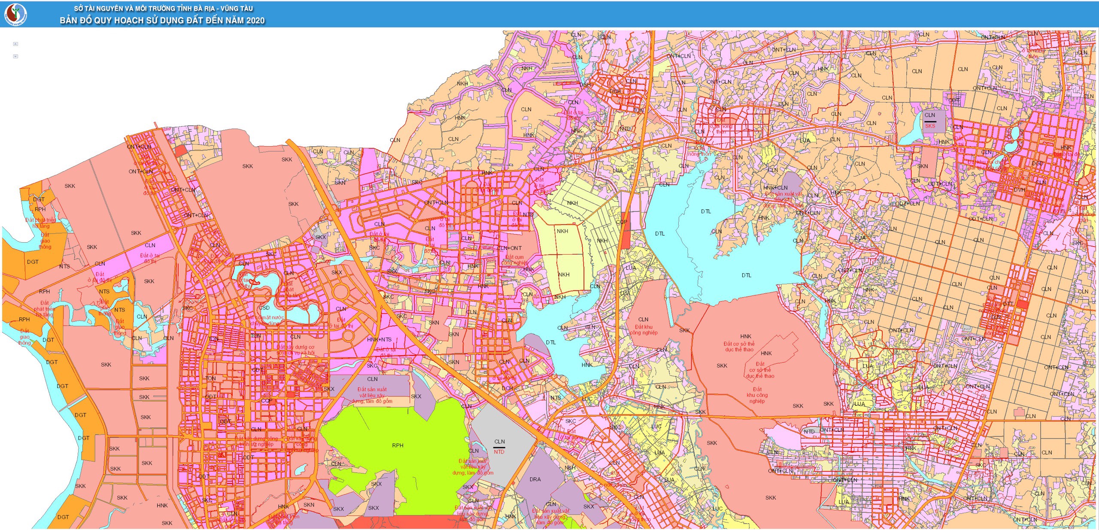Select the 'DGD' map label
The width and height of the screenshot is (1099, 530).
click(1037, 164)
